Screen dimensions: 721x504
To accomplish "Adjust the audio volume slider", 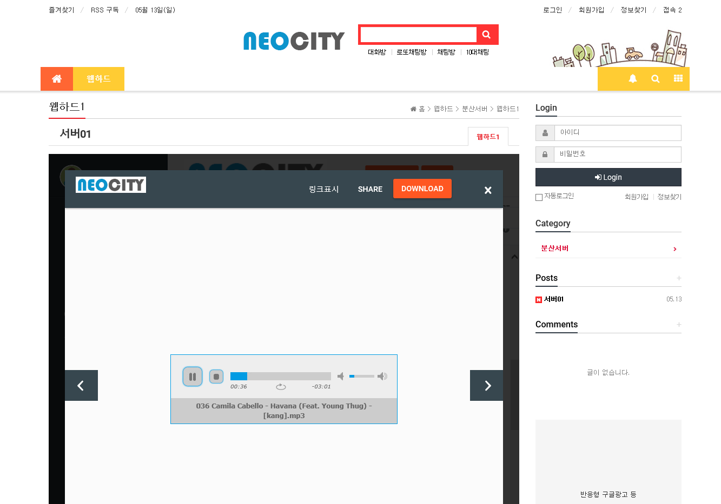I will [x=362, y=376].
